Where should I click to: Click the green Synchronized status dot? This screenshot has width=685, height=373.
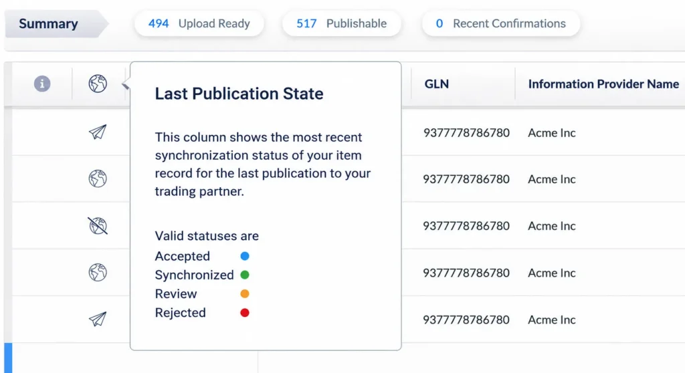click(245, 275)
